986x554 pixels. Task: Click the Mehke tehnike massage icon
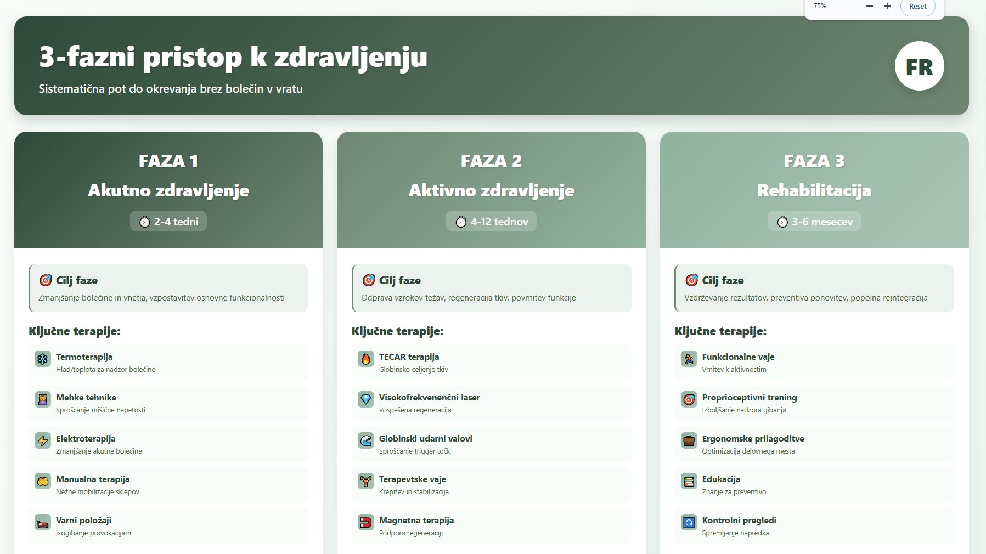(43, 400)
